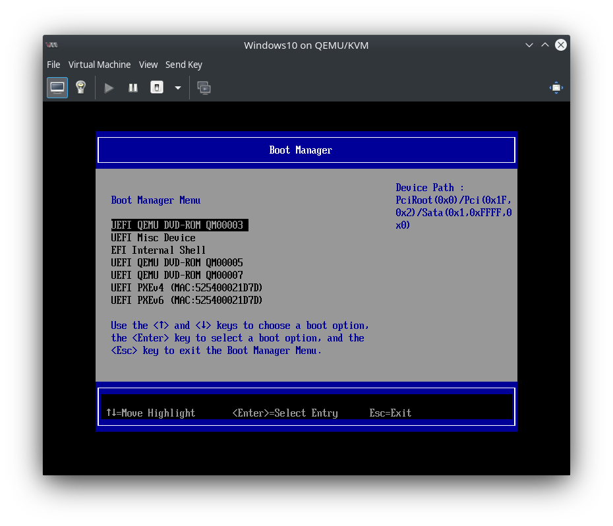Viewport: 613px width, 526px height.
Task: Power on the virtual machine (play icon)
Action: (109, 88)
